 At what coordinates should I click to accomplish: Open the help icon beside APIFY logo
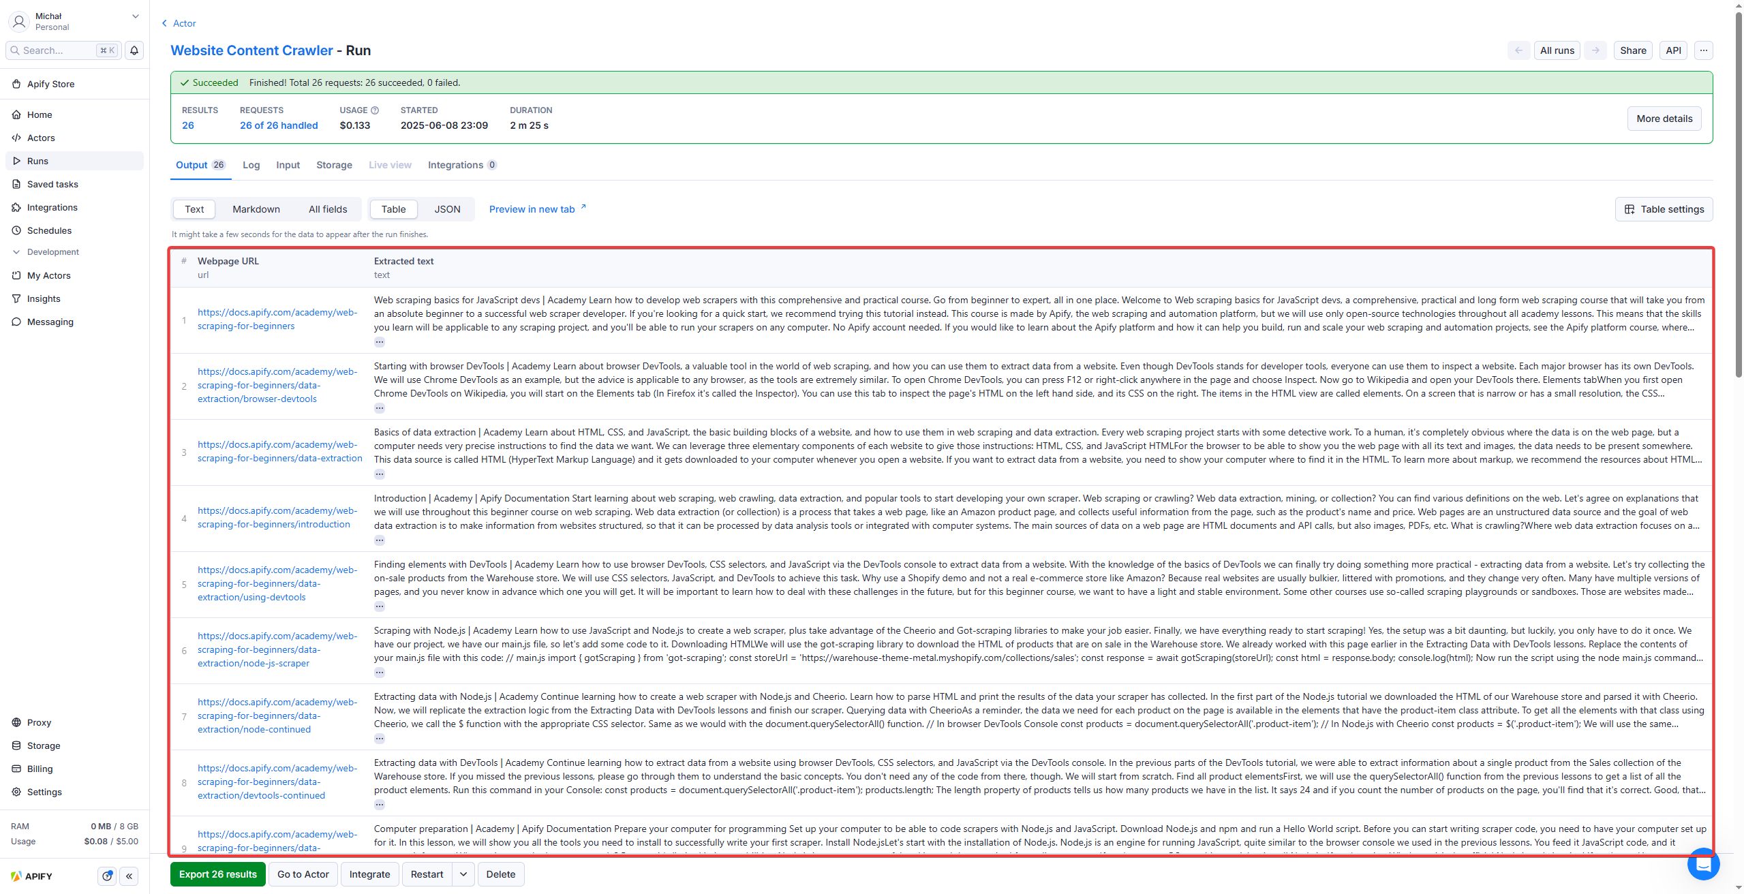pyautogui.click(x=107, y=876)
